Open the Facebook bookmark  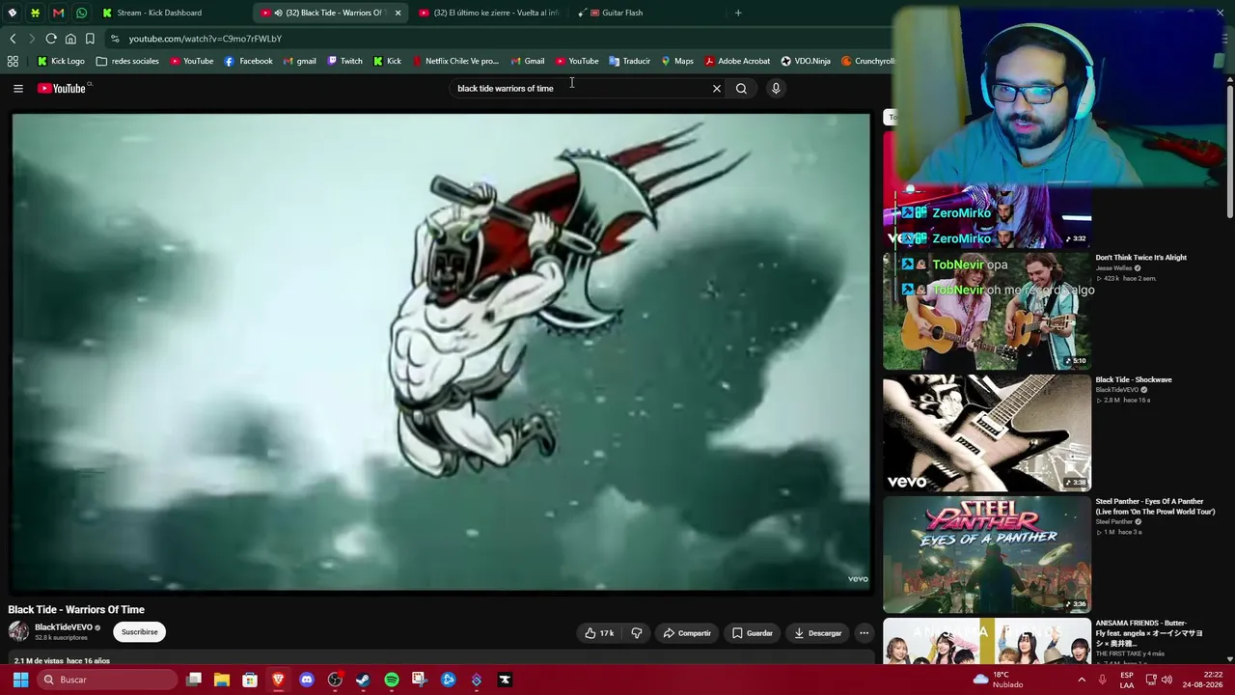248,61
